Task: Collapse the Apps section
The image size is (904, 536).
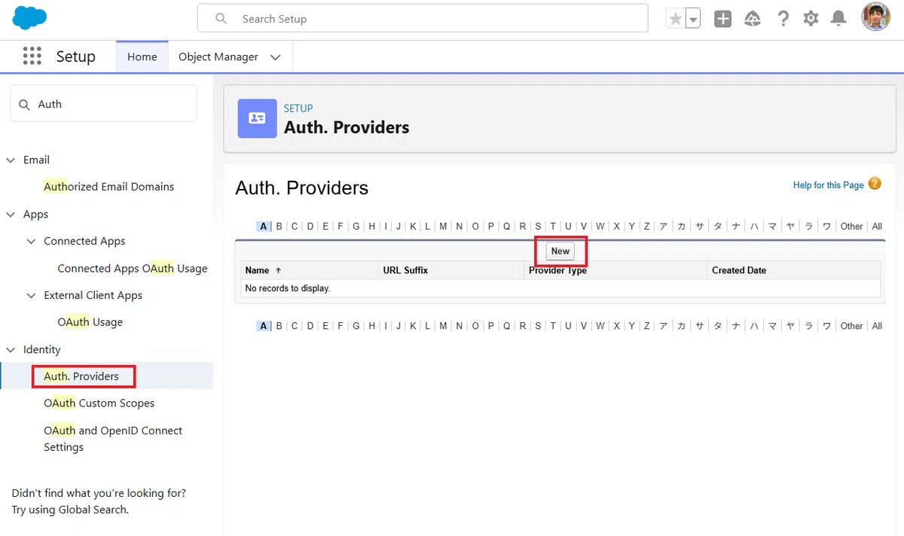Action: (x=11, y=214)
